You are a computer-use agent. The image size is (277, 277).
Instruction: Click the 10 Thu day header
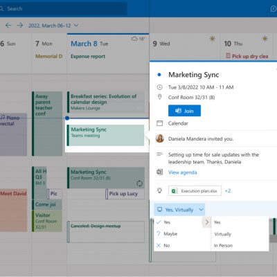pos(233,44)
